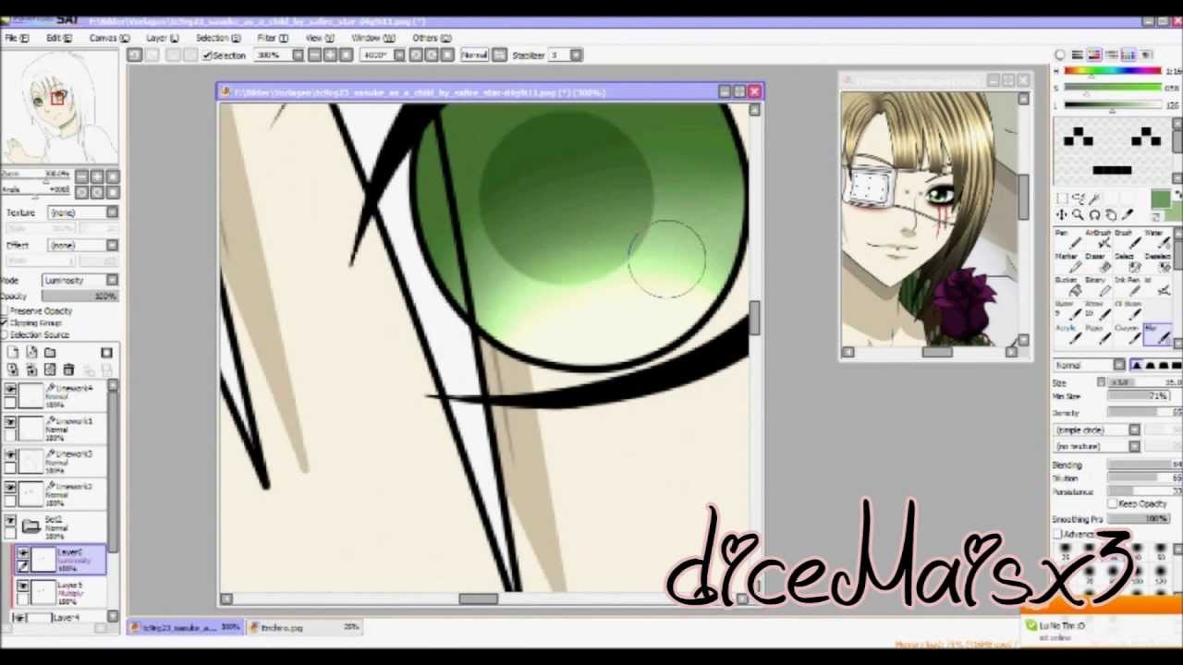Click the undo arrow in the toolbar

(x=134, y=55)
